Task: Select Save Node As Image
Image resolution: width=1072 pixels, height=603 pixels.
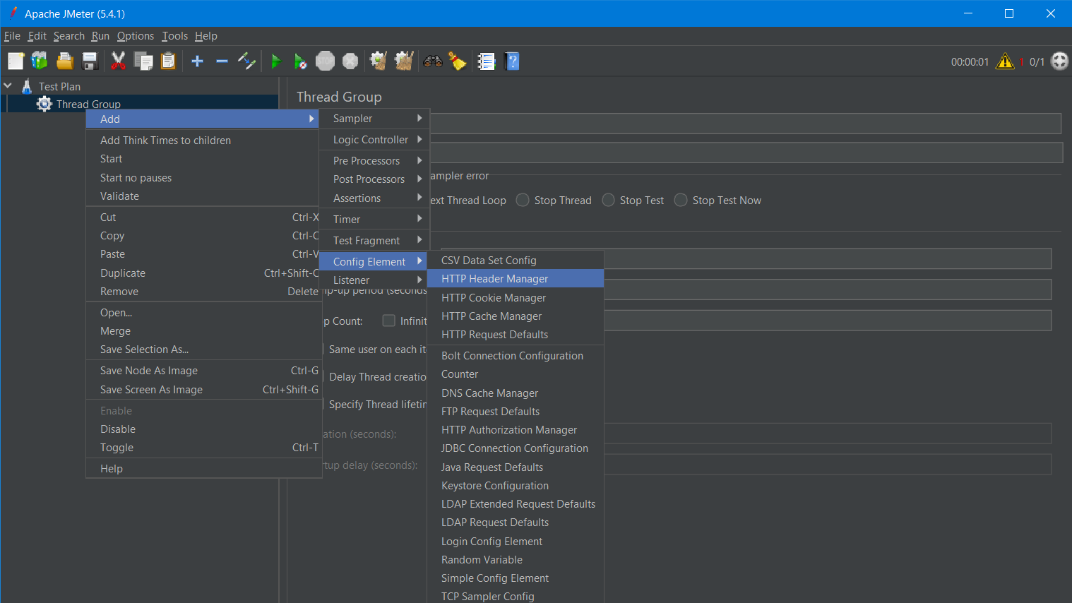Action: (204, 371)
